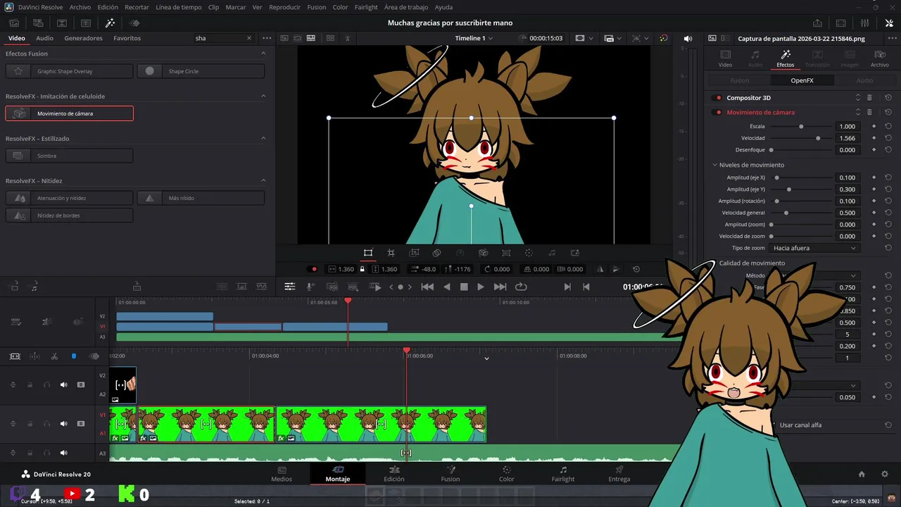The width and height of the screenshot is (901, 507).
Task: Mute track A3 speaker
Action: (x=63, y=453)
